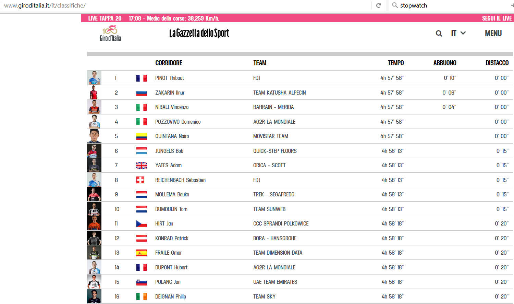The width and height of the screenshot is (514, 304).
Task: Click the Italian flag beside POZZOVIVO Domenico
Action: (142, 122)
